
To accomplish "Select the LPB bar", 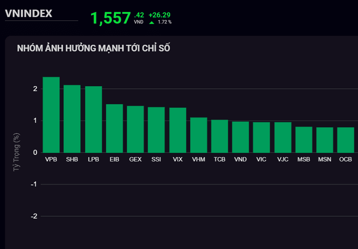I will [93, 119].
